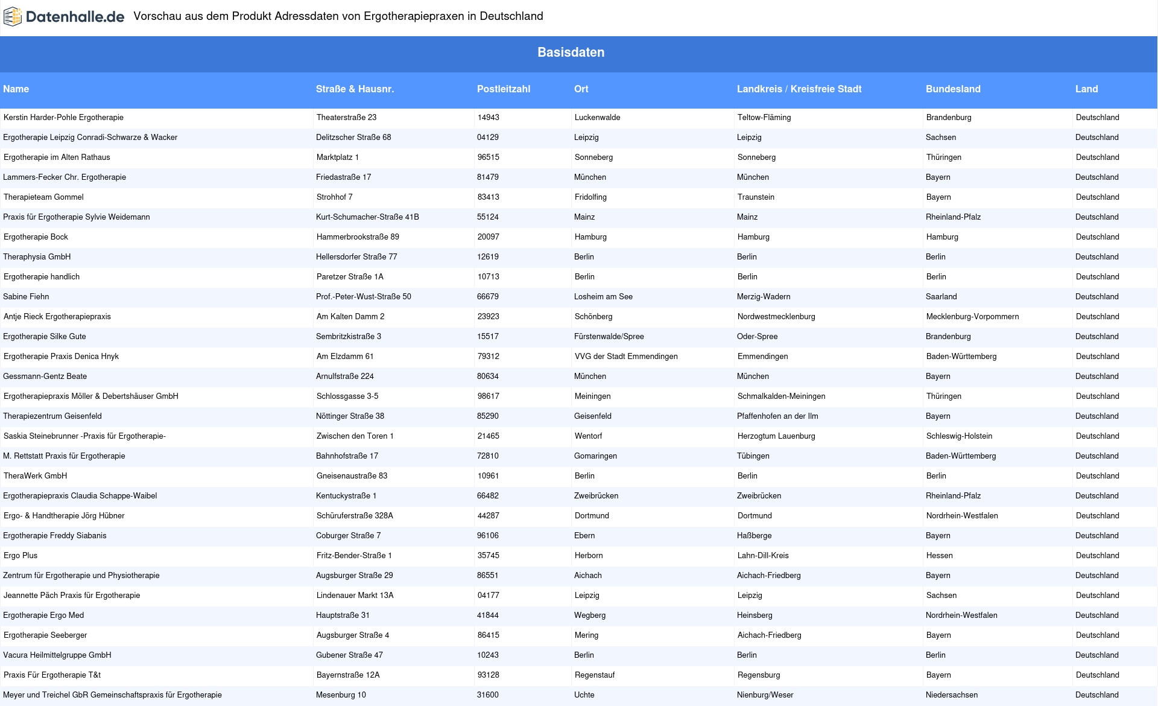Select Ergotherapie im Alten Rathaus
The image size is (1158, 706).
[x=57, y=157]
